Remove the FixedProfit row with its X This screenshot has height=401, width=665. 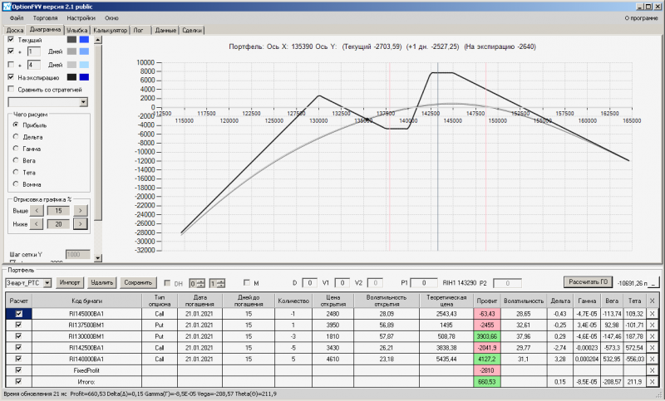pos(652,370)
